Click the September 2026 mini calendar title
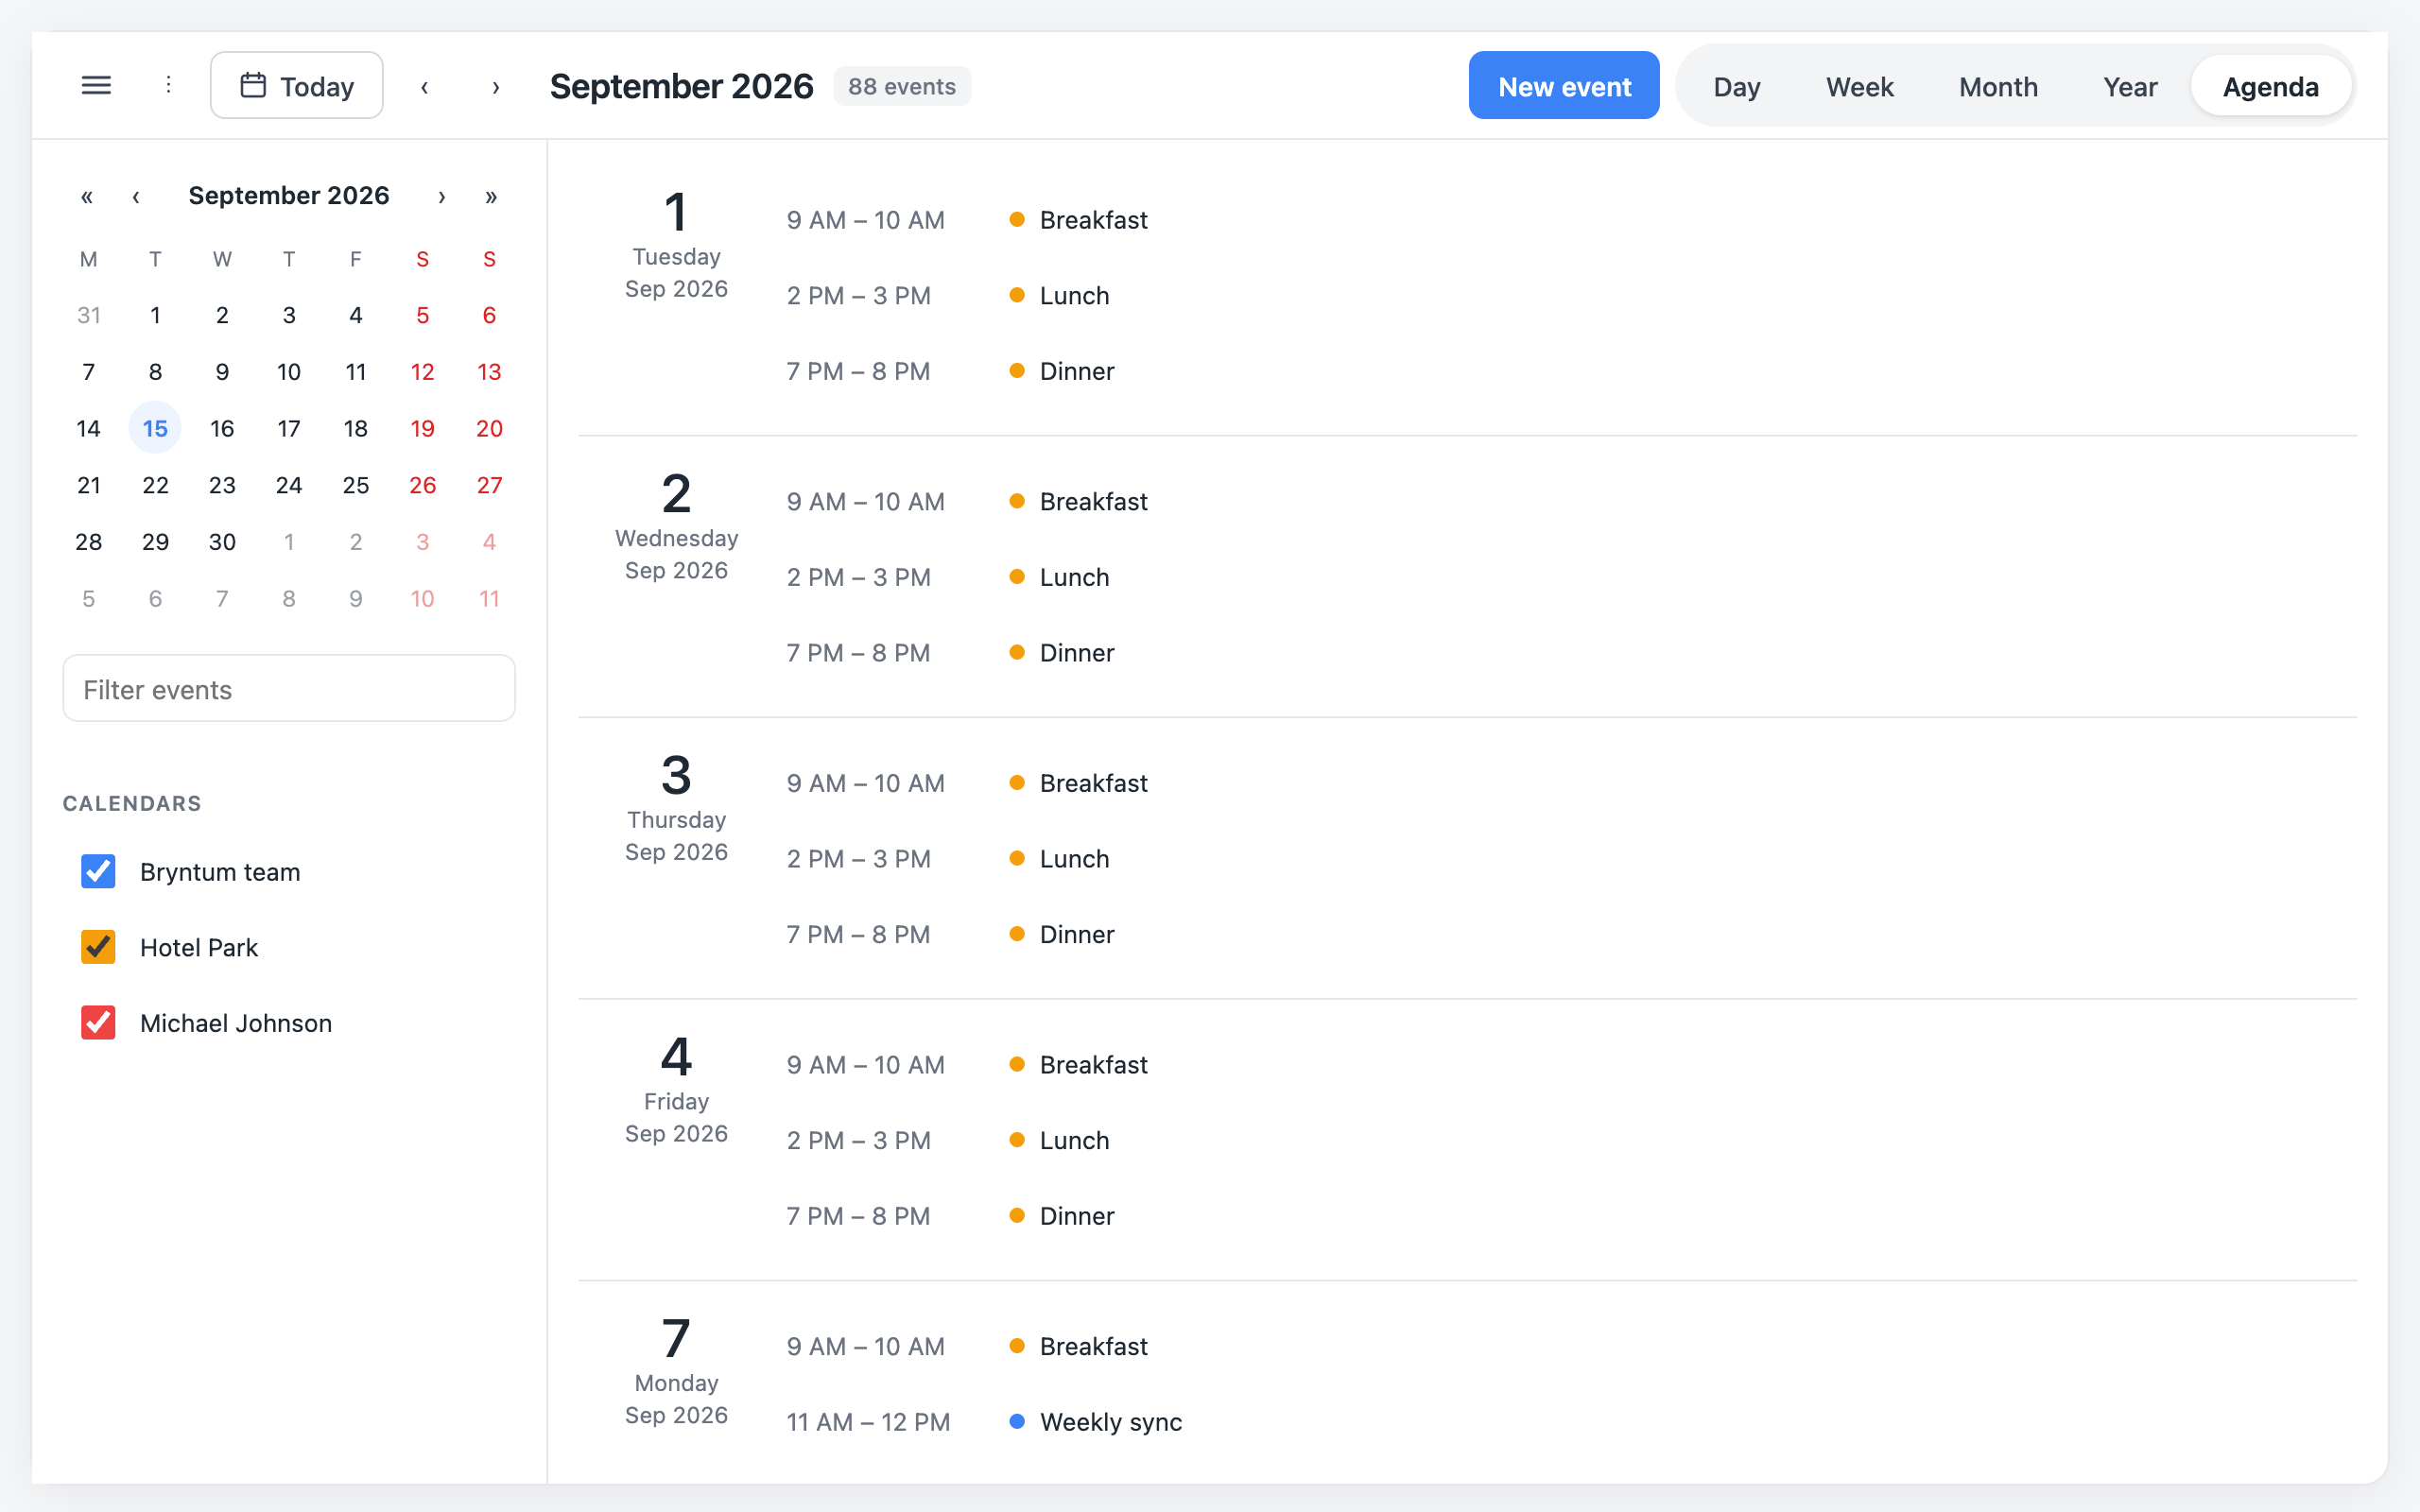The height and width of the screenshot is (1512, 2420). (289, 196)
